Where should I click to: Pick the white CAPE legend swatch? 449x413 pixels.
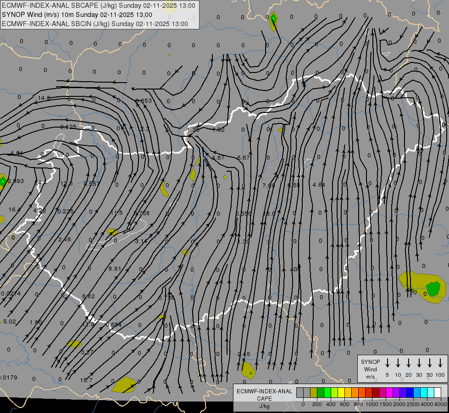pos(437,393)
